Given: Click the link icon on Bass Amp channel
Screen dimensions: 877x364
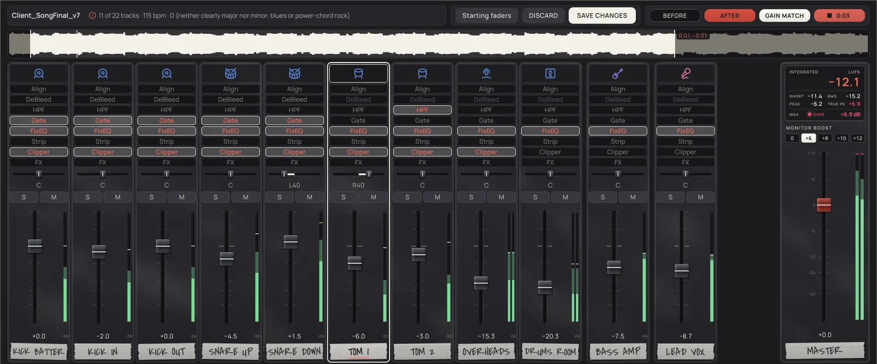Looking at the screenshot, I should coord(645,336).
